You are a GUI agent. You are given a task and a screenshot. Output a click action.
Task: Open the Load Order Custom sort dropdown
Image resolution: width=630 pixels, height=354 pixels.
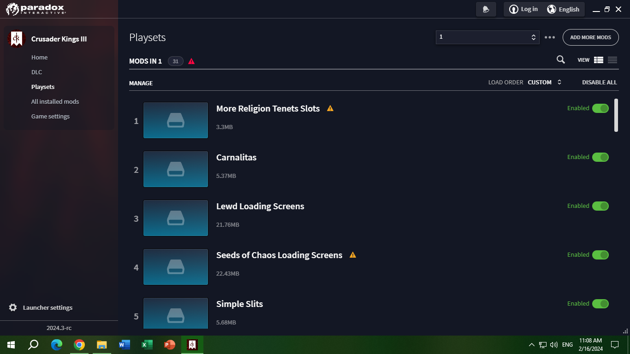545,83
